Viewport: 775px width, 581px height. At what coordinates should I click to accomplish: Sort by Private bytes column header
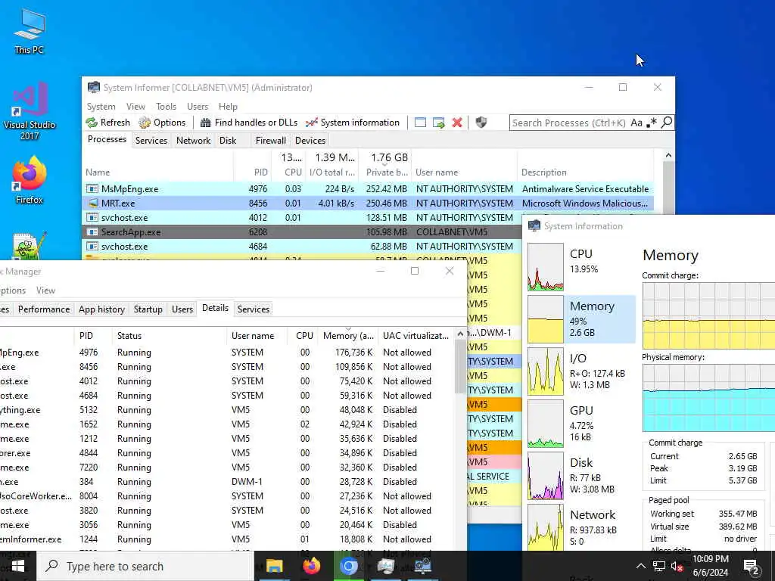[387, 172]
